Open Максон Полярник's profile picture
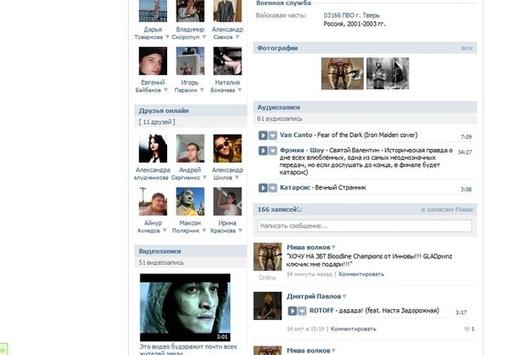 click(x=190, y=202)
